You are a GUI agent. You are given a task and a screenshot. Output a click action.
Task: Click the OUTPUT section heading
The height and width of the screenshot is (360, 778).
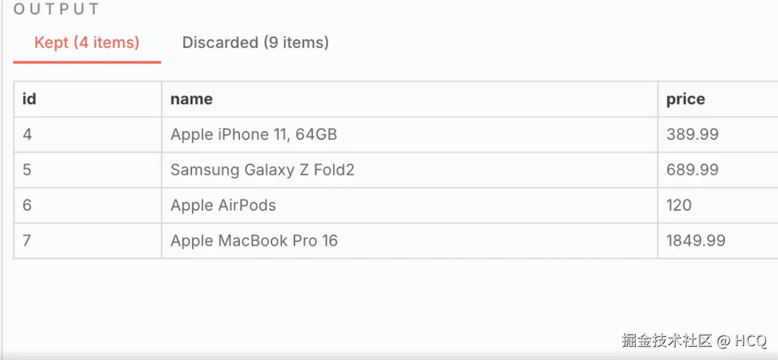point(56,9)
